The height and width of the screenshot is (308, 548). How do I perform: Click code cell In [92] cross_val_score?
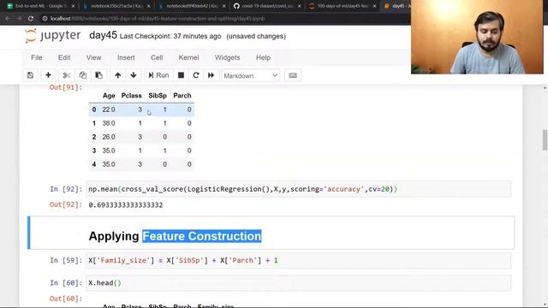pyautogui.click(x=299, y=189)
